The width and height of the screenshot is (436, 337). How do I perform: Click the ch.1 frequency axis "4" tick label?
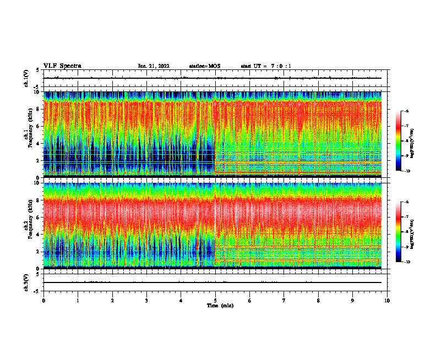click(39, 144)
